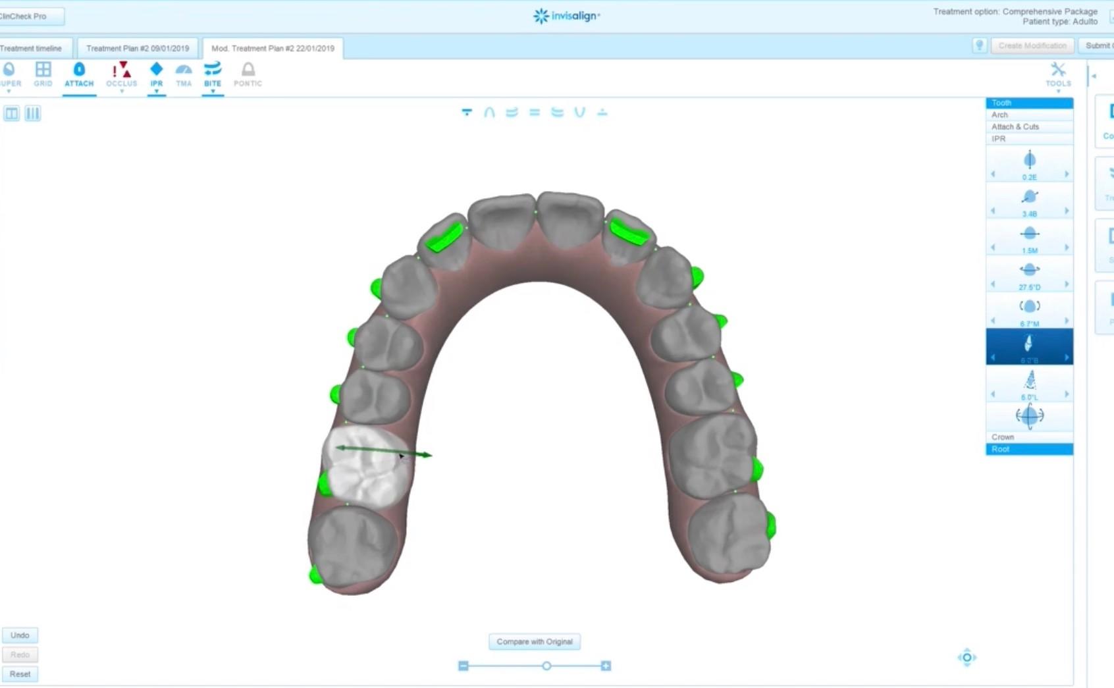Decrease the 6.0°L value with left arrow
This screenshot has height=688, width=1114.
pos(993,394)
